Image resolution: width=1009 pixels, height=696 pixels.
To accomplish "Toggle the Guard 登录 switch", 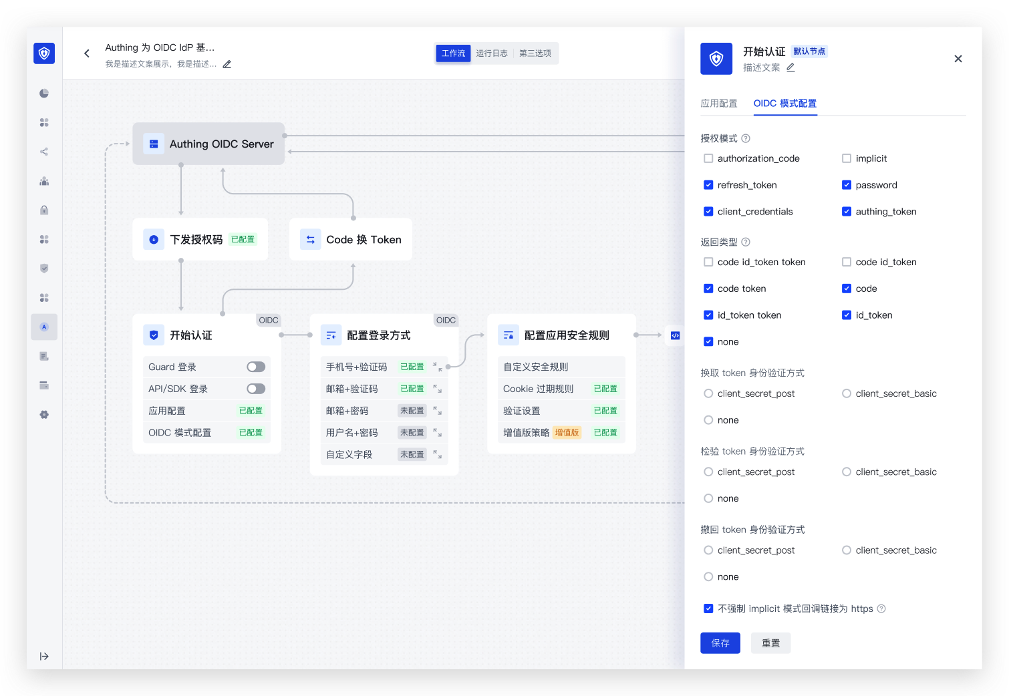I will pos(256,367).
